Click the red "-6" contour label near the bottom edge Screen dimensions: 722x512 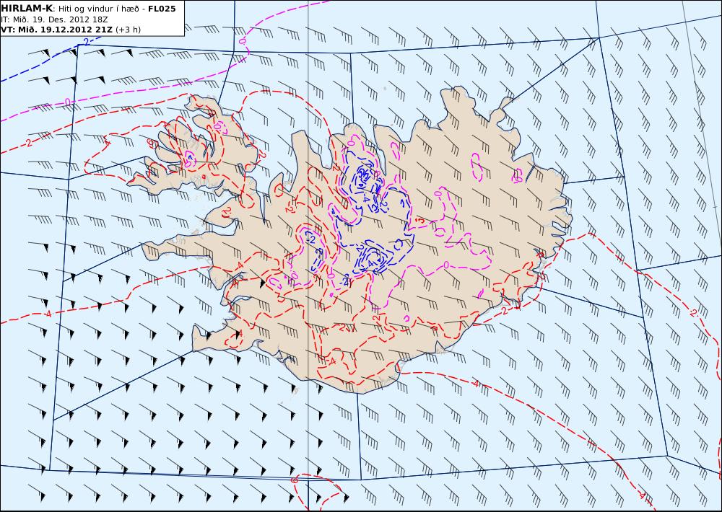(x=295, y=480)
